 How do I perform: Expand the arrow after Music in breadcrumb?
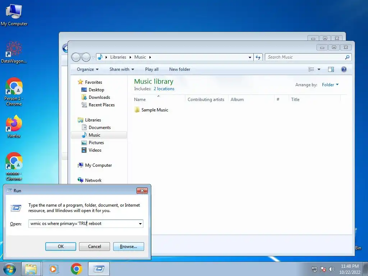click(150, 57)
